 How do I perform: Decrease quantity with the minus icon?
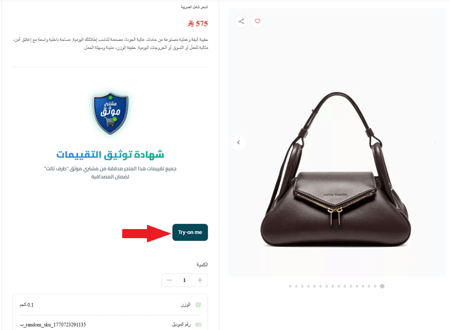point(169,280)
